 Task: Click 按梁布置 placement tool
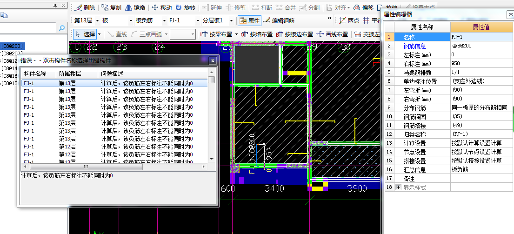point(216,34)
